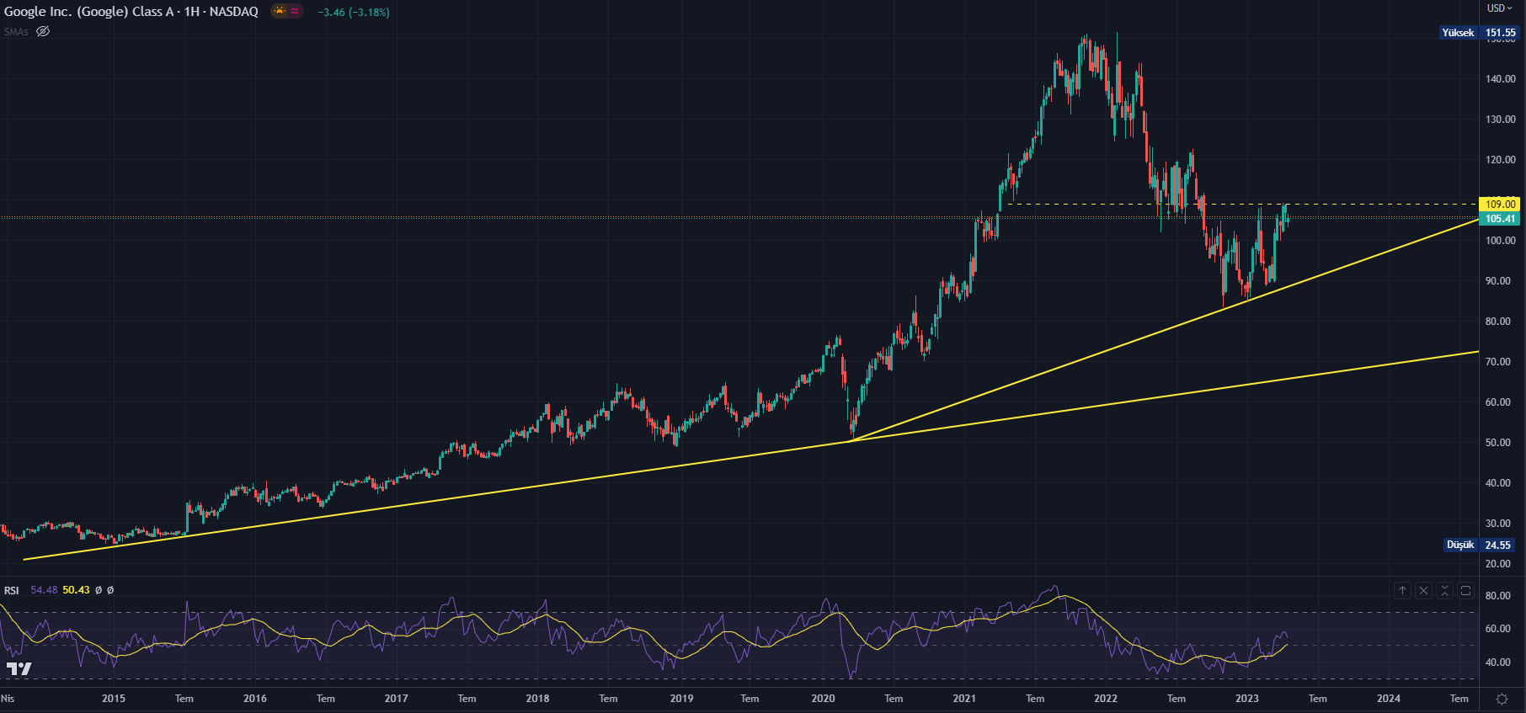Move the RSI pane up with the arrow icon
Image resolution: width=1526 pixels, height=713 pixels.
pos(1402,590)
